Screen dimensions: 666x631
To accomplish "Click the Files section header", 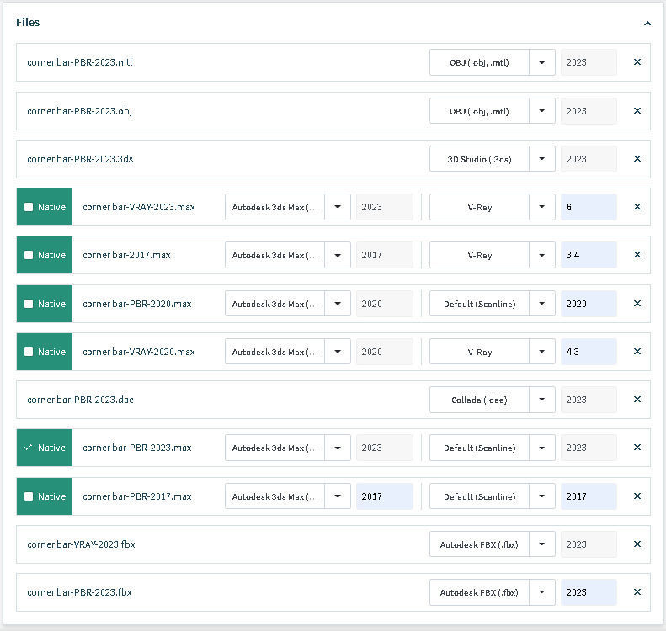I will pyautogui.click(x=28, y=23).
